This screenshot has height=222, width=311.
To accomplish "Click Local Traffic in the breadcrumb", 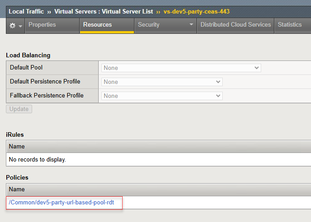I will pyautogui.click(x=26, y=11).
